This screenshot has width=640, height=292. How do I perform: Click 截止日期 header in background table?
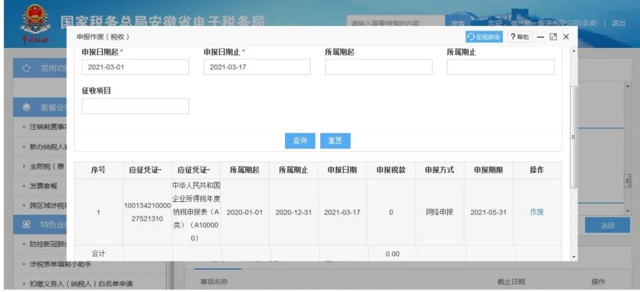(511, 281)
